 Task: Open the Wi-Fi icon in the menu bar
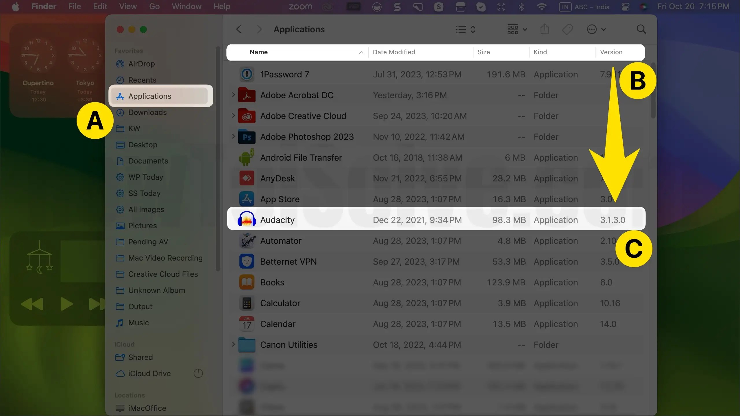541,6
